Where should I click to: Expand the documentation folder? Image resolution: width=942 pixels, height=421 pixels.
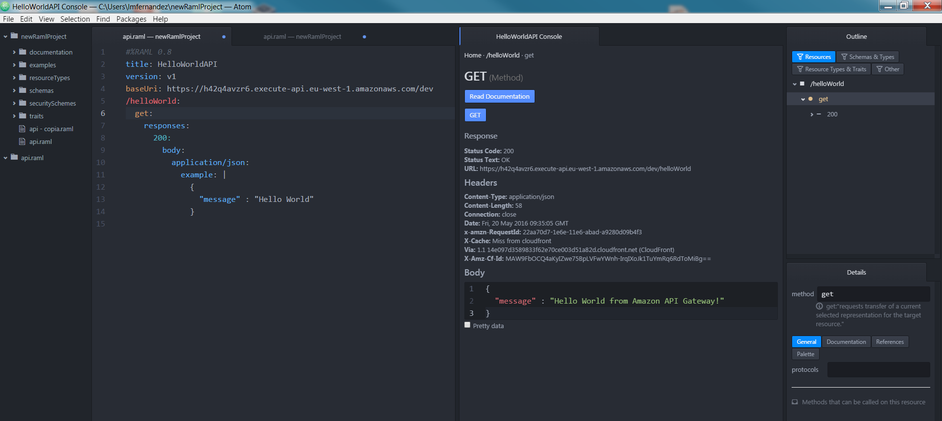14,52
